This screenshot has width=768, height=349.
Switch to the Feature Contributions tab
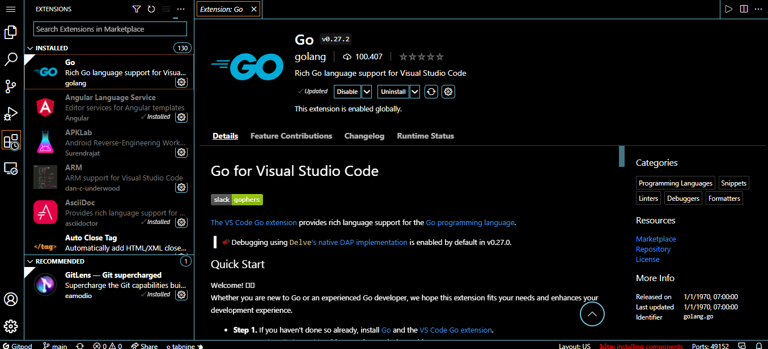click(x=291, y=136)
